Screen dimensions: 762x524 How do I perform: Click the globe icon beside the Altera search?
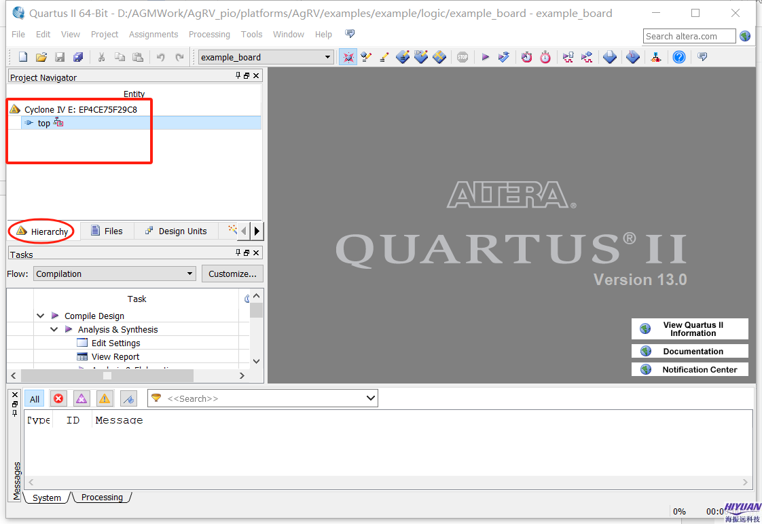point(745,36)
